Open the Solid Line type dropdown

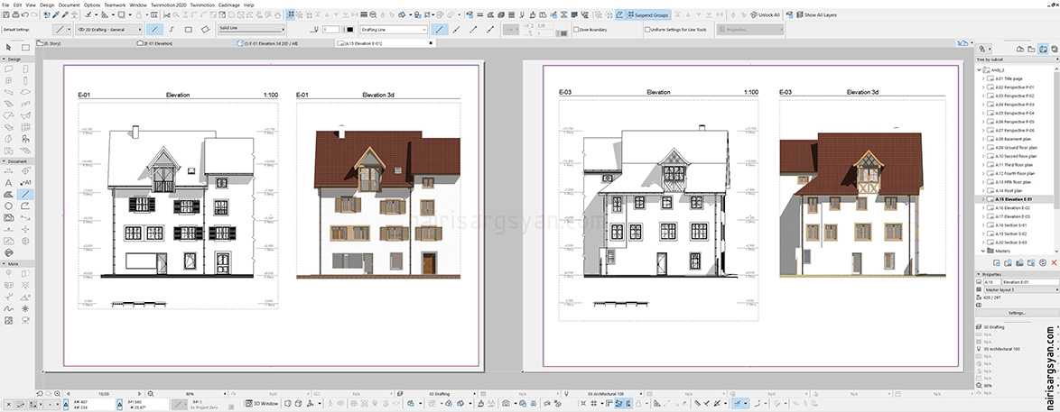(251, 29)
